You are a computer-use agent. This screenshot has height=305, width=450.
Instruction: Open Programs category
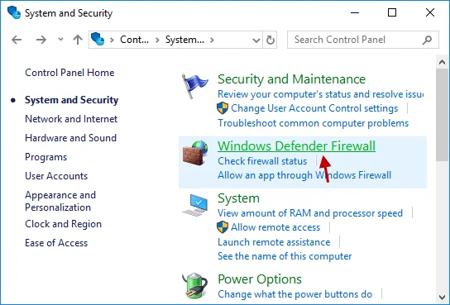click(46, 157)
